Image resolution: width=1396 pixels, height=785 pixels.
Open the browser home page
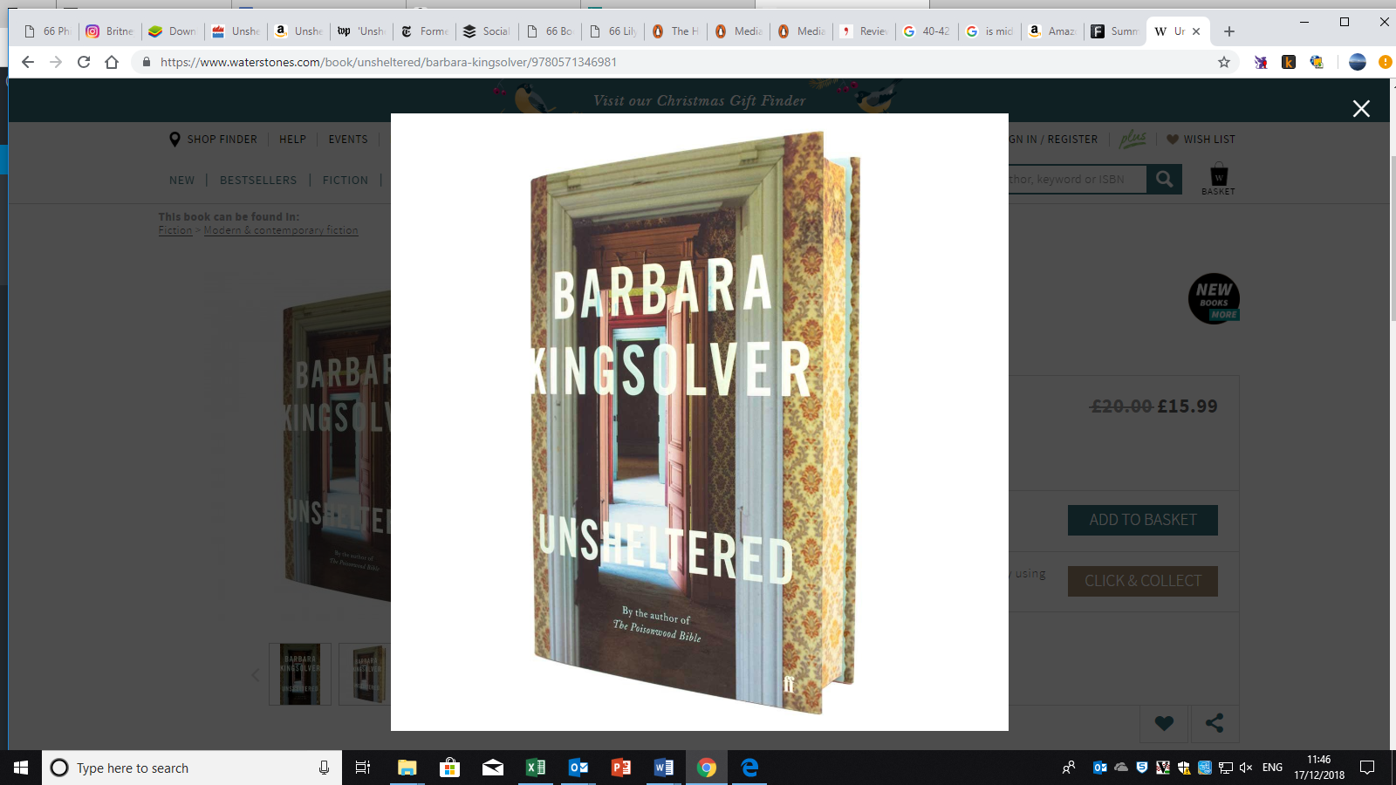click(112, 62)
